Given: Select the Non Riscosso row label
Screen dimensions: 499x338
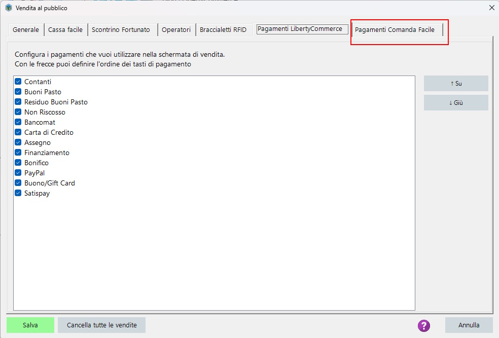Looking at the screenshot, I should (45, 112).
